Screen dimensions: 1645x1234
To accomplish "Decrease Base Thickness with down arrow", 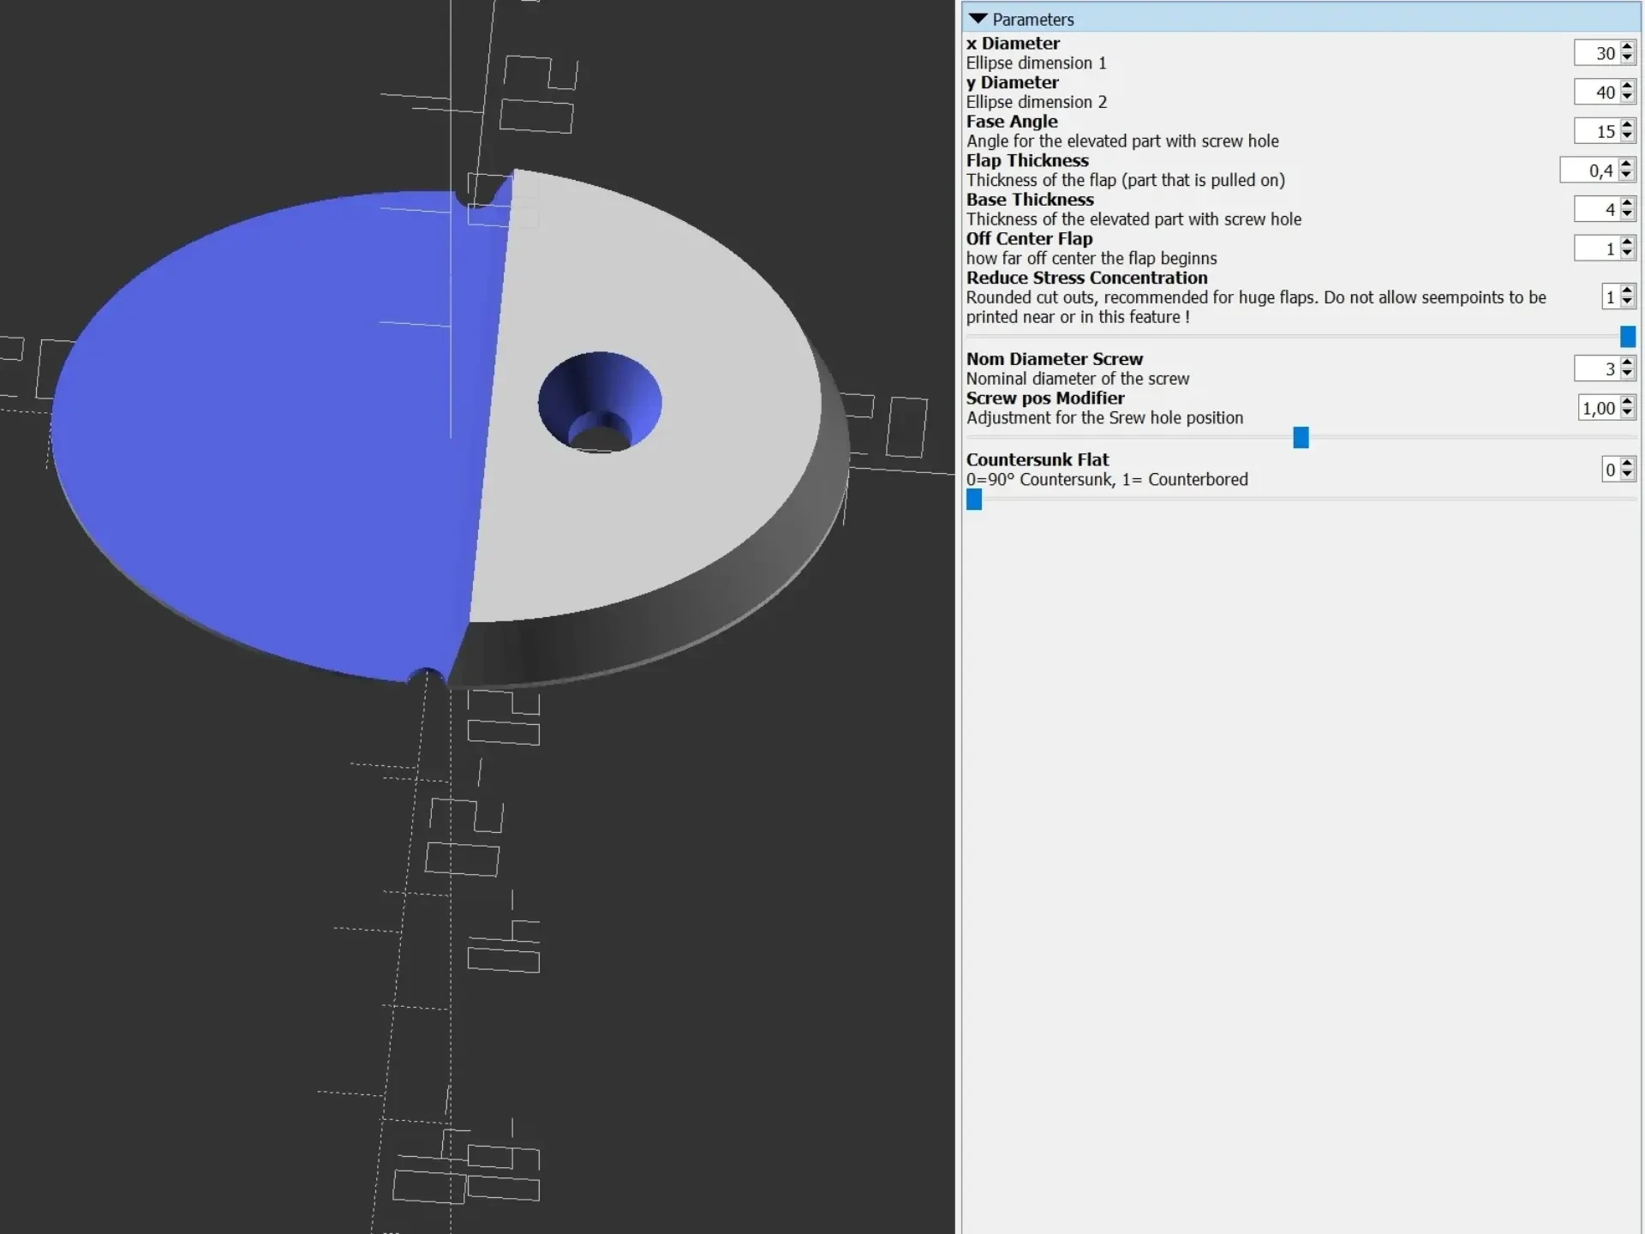I will [1627, 215].
